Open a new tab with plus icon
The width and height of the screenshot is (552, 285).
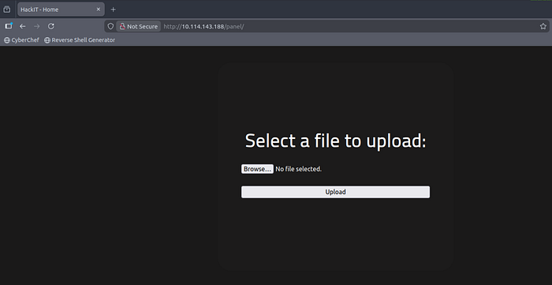click(113, 9)
